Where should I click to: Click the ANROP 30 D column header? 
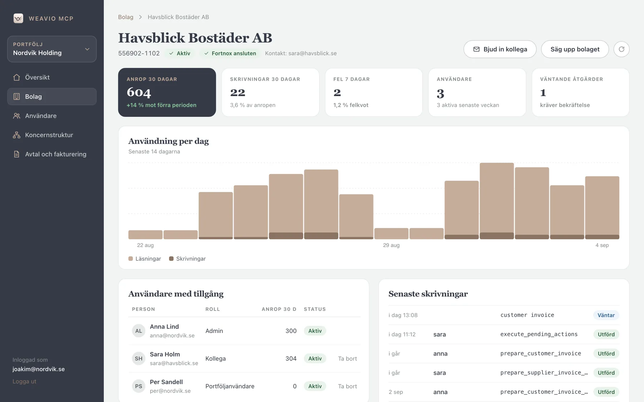point(279,309)
